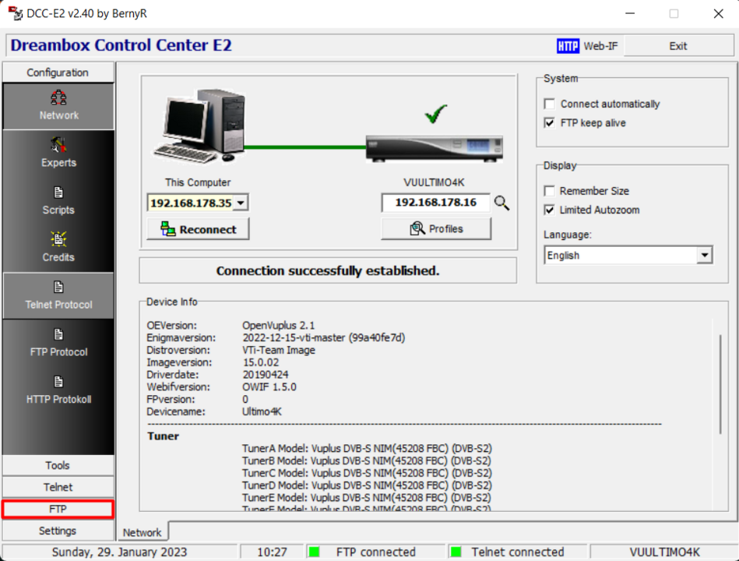The width and height of the screenshot is (739, 561).
Task: Launch the HTTP Web-IF
Action: click(x=586, y=45)
